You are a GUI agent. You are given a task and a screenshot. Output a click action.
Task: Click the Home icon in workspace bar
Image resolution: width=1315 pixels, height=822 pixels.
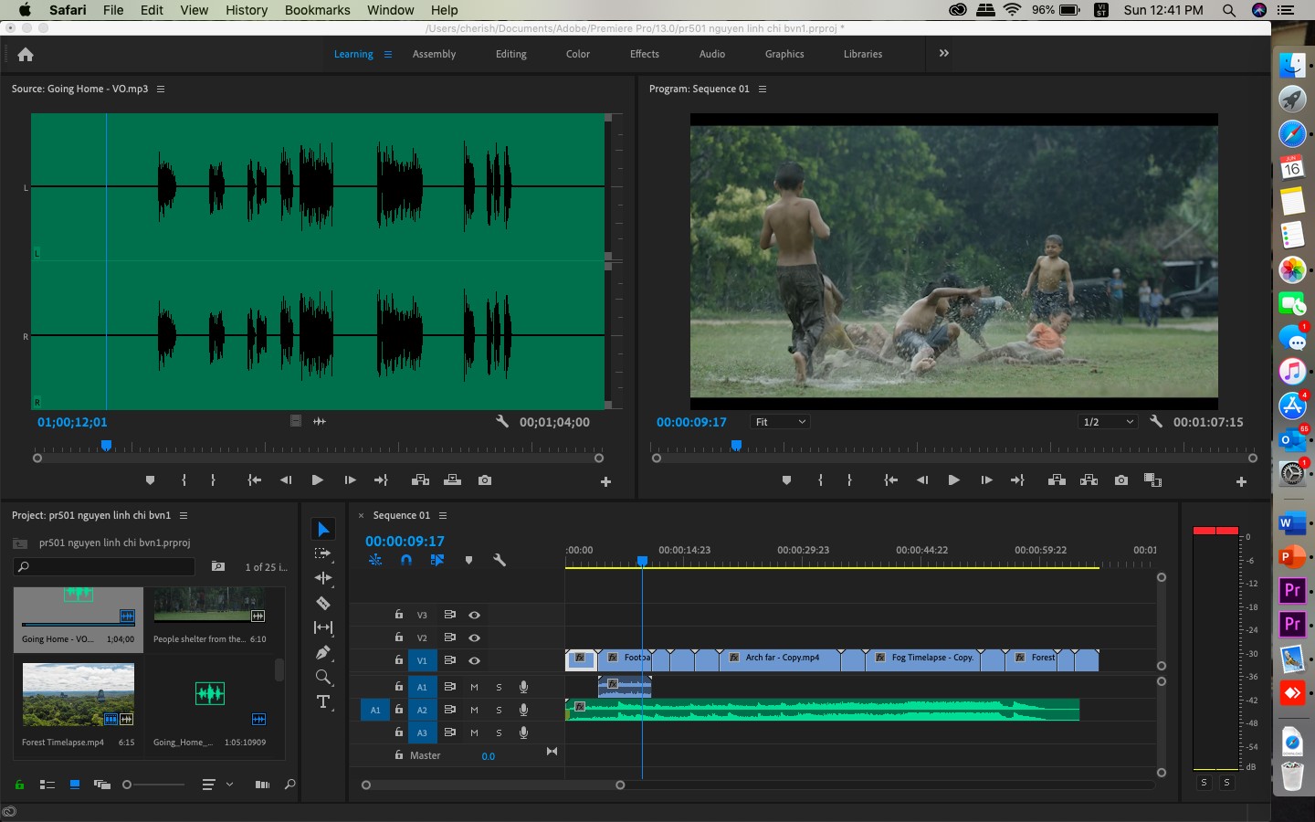(26, 54)
